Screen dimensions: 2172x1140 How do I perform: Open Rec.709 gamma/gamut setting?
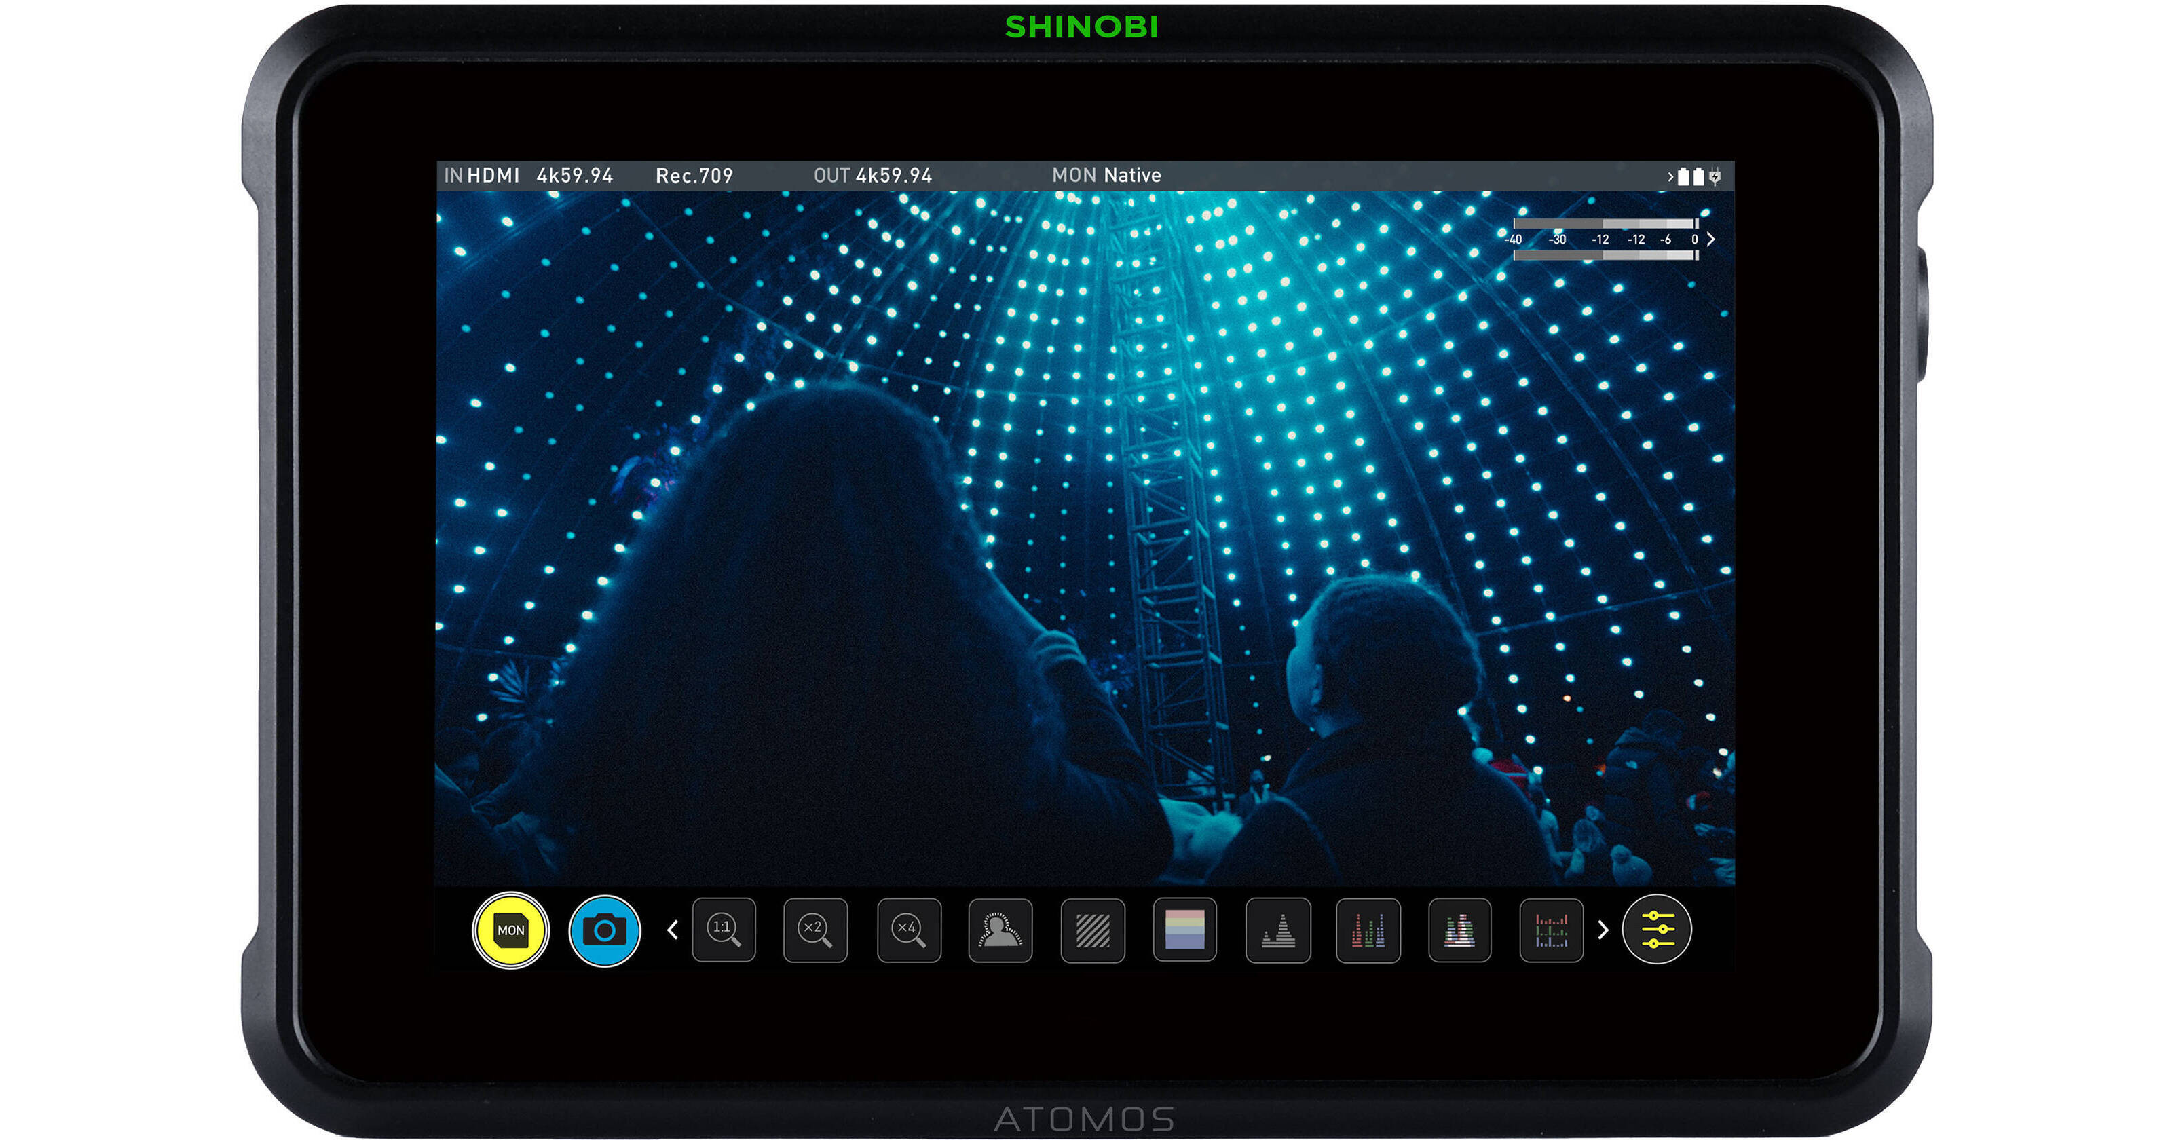click(x=694, y=175)
